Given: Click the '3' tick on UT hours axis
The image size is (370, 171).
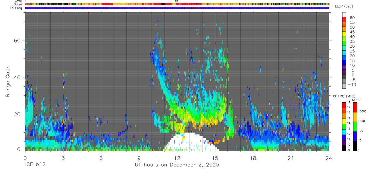Looking at the screenshot, I should tap(63, 158).
